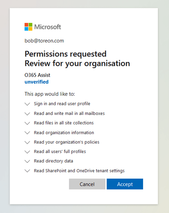169x213 pixels.
Task: Expand 'Read your organization's policies' chevron
Action: [27, 142]
